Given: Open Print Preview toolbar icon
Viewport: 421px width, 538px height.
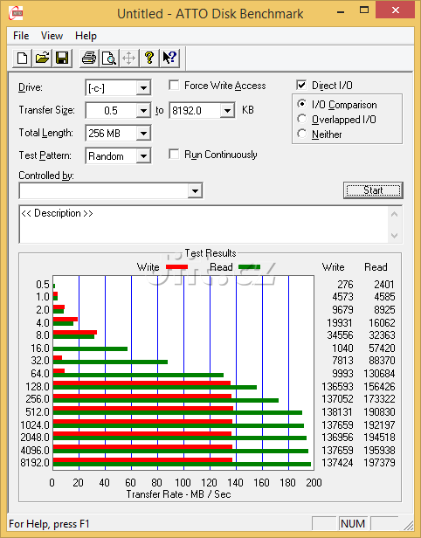Looking at the screenshot, I should coord(109,58).
